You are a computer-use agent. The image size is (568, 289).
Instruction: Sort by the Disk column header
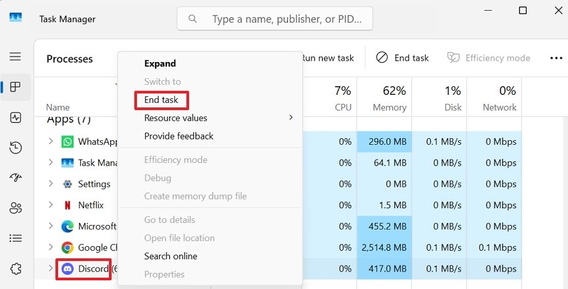point(439,97)
